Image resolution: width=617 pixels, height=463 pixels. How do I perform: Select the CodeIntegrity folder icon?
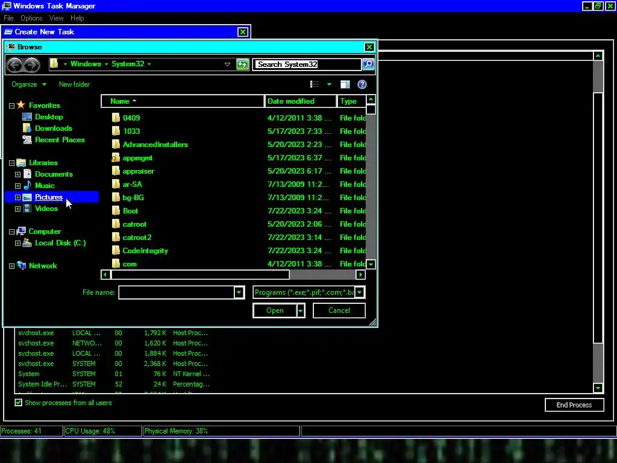coord(116,251)
